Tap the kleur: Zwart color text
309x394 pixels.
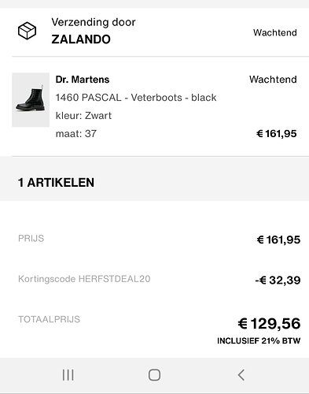click(83, 116)
